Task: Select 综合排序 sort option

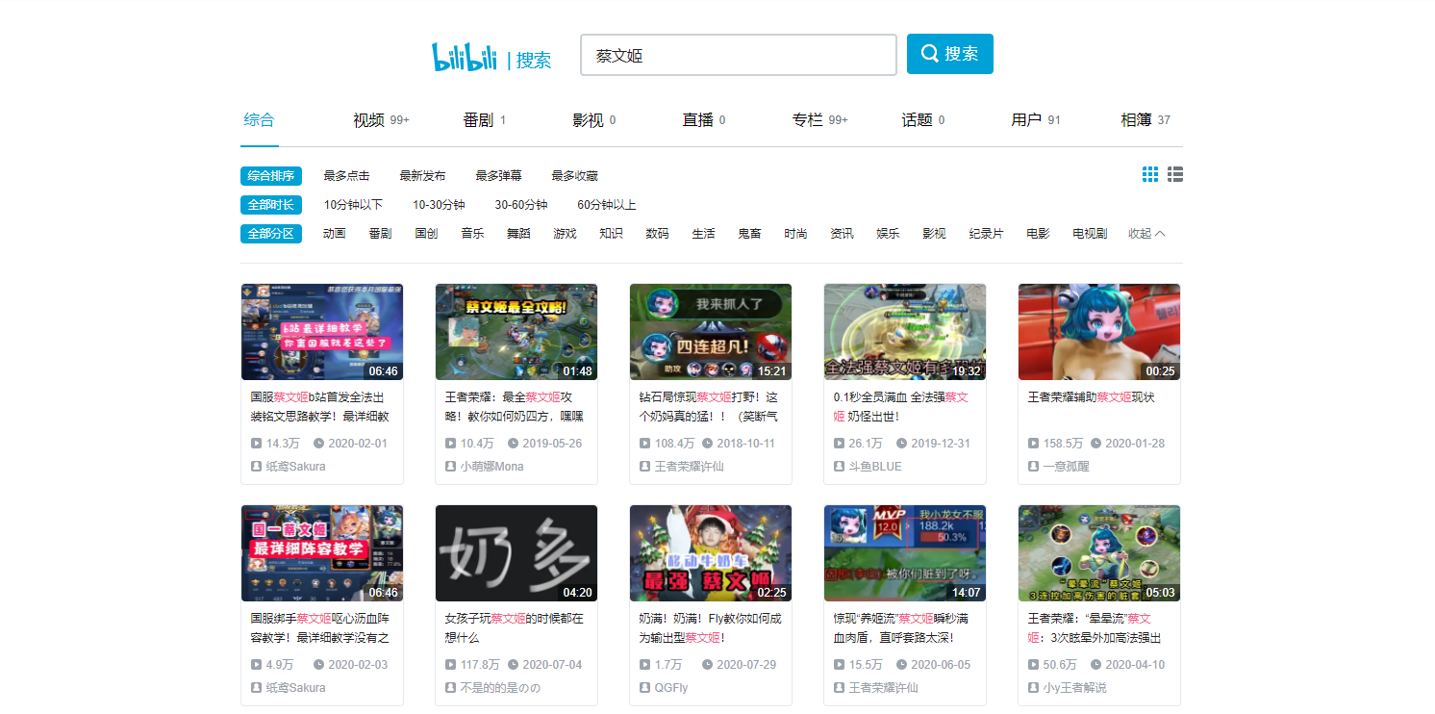Action: [271, 176]
